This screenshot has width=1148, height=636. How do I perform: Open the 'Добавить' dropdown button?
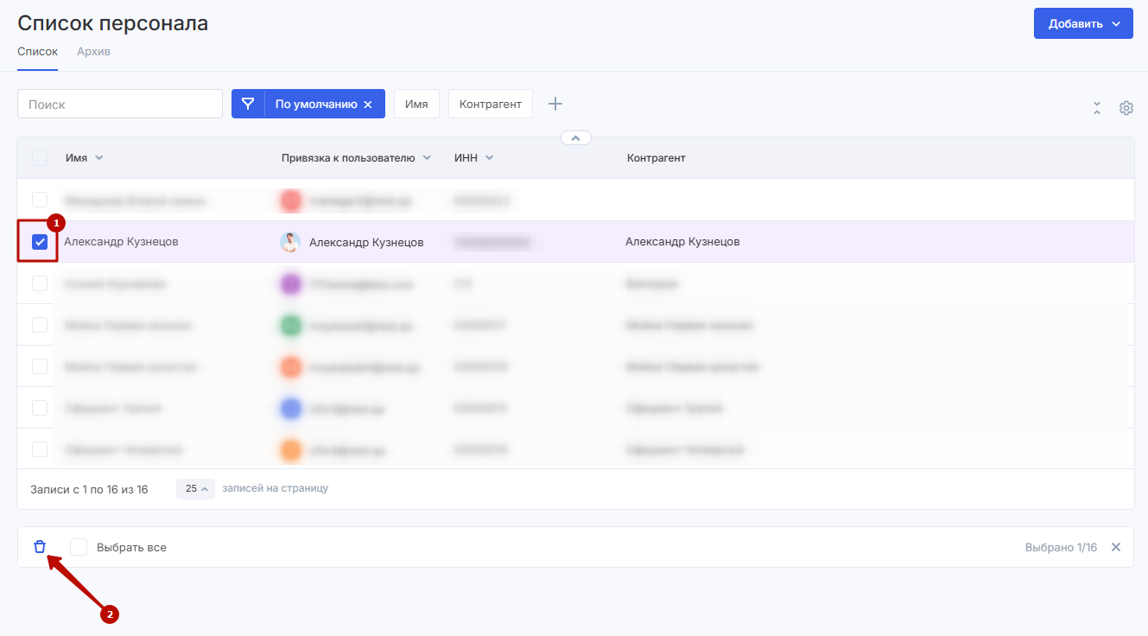click(1083, 24)
